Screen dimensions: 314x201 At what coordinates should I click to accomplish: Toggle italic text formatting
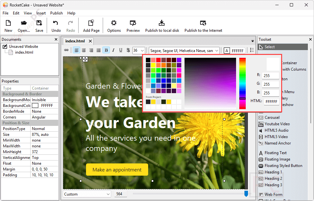click(113, 50)
